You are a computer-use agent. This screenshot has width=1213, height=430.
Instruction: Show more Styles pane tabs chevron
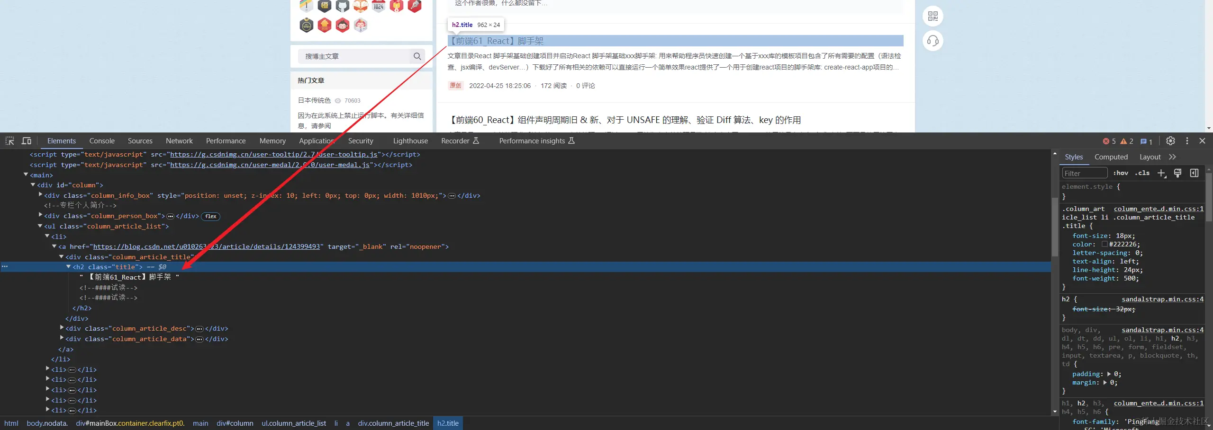click(x=1172, y=157)
